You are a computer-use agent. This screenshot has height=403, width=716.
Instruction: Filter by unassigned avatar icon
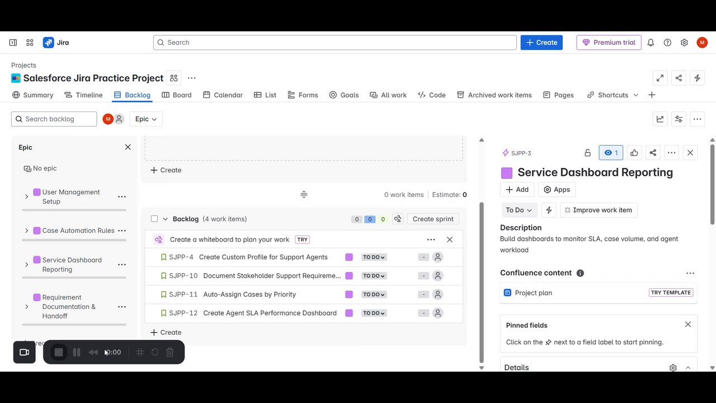(x=119, y=119)
